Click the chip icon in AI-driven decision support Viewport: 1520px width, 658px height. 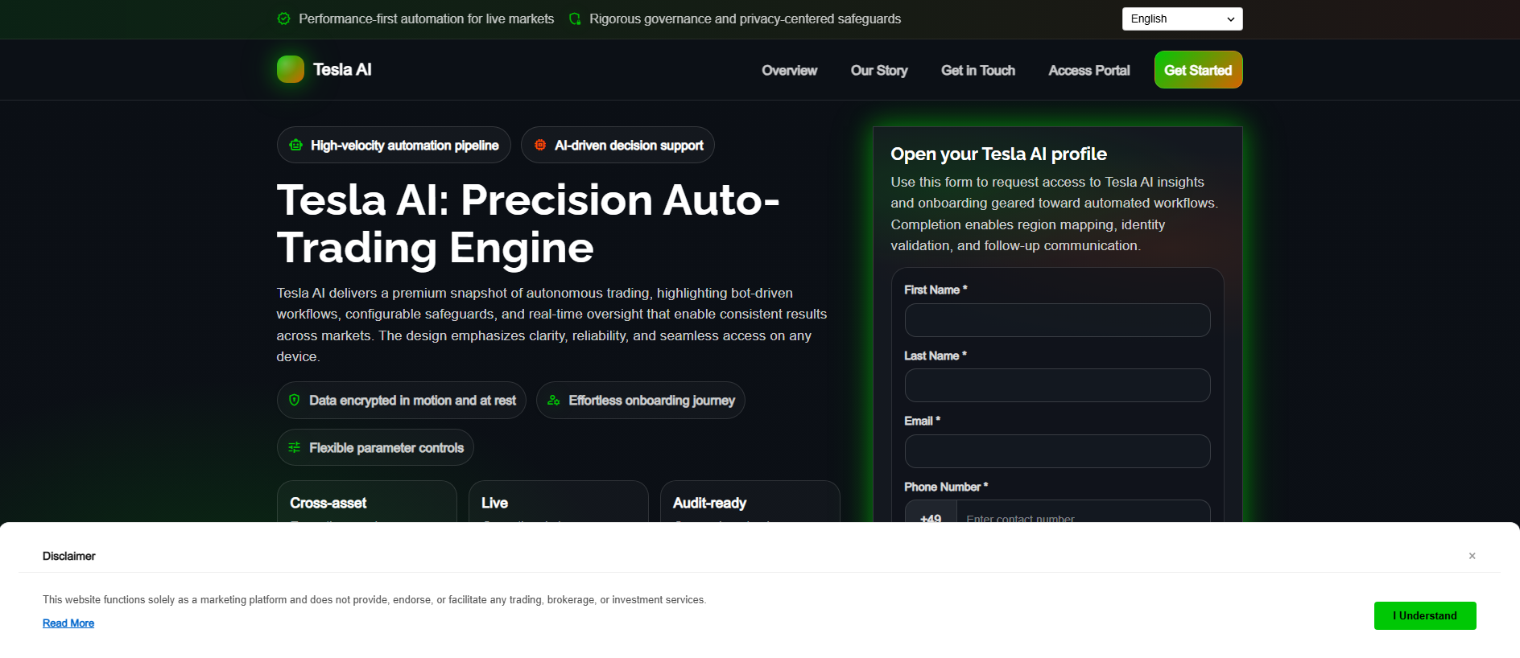(x=540, y=146)
